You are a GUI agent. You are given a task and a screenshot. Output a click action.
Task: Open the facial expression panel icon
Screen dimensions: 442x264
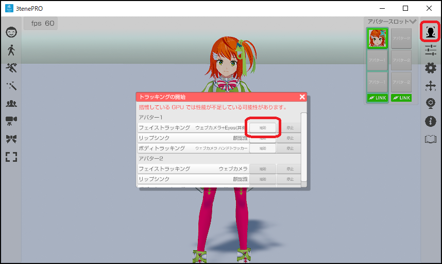pos(11,32)
